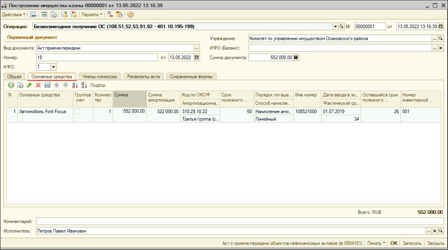Edit current row with green pencil icon
Image resolution: width=448 pixels, height=250 pixels.
click(x=29, y=85)
